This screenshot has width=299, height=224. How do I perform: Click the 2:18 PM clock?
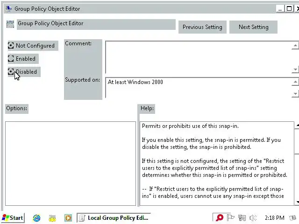pos(274,218)
